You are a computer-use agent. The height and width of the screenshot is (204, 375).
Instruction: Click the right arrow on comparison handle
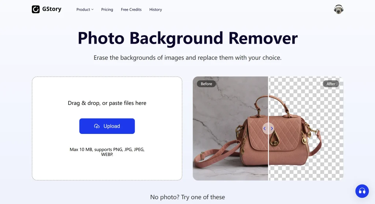tap(272, 128)
